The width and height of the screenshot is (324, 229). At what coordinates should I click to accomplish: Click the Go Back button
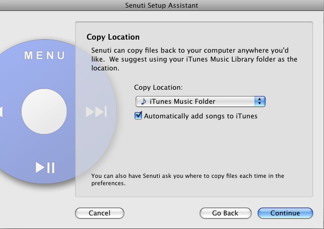click(225, 213)
